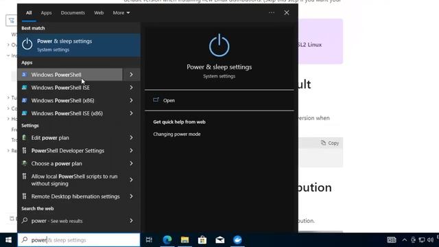439x247 pixels.
Task: Switch to the Documents search tab
Action: pyautogui.click(x=73, y=13)
